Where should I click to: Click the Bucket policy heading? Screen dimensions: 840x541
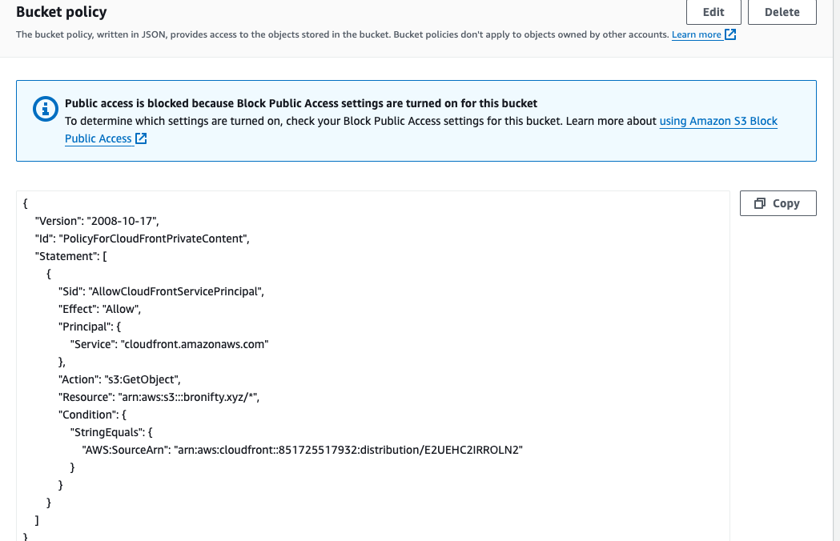click(x=61, y=12)
